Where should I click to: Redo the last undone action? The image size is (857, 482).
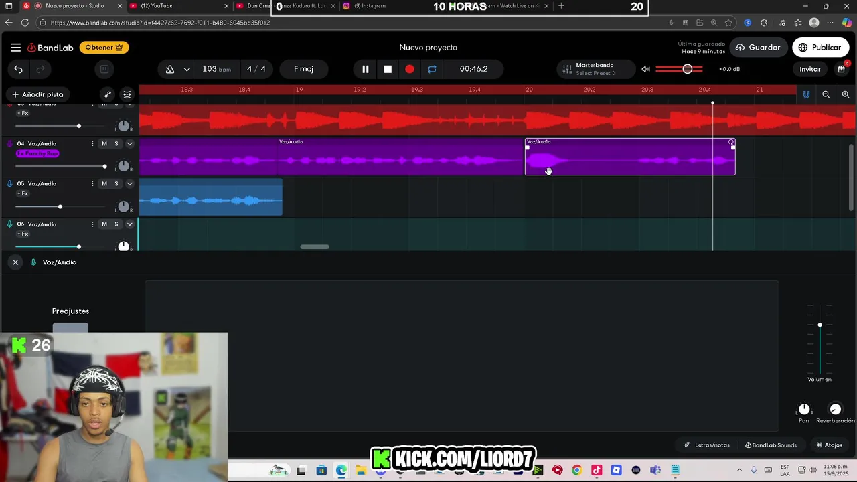[x=40, y=69]
